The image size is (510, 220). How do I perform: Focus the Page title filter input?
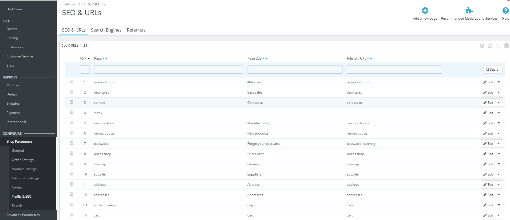point(295,70)
